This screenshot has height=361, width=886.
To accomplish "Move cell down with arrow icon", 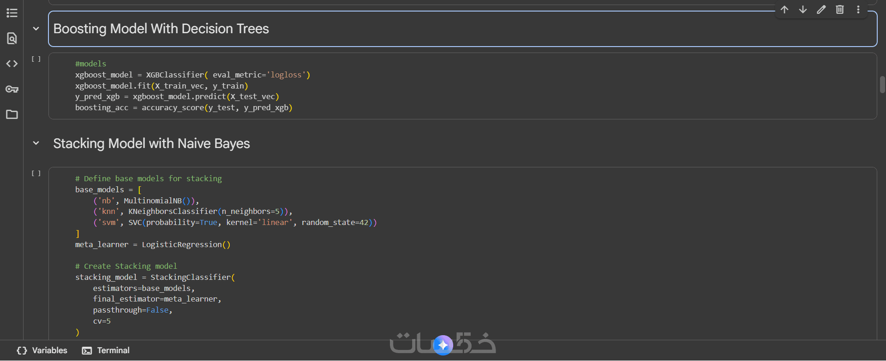I will 803,10.
